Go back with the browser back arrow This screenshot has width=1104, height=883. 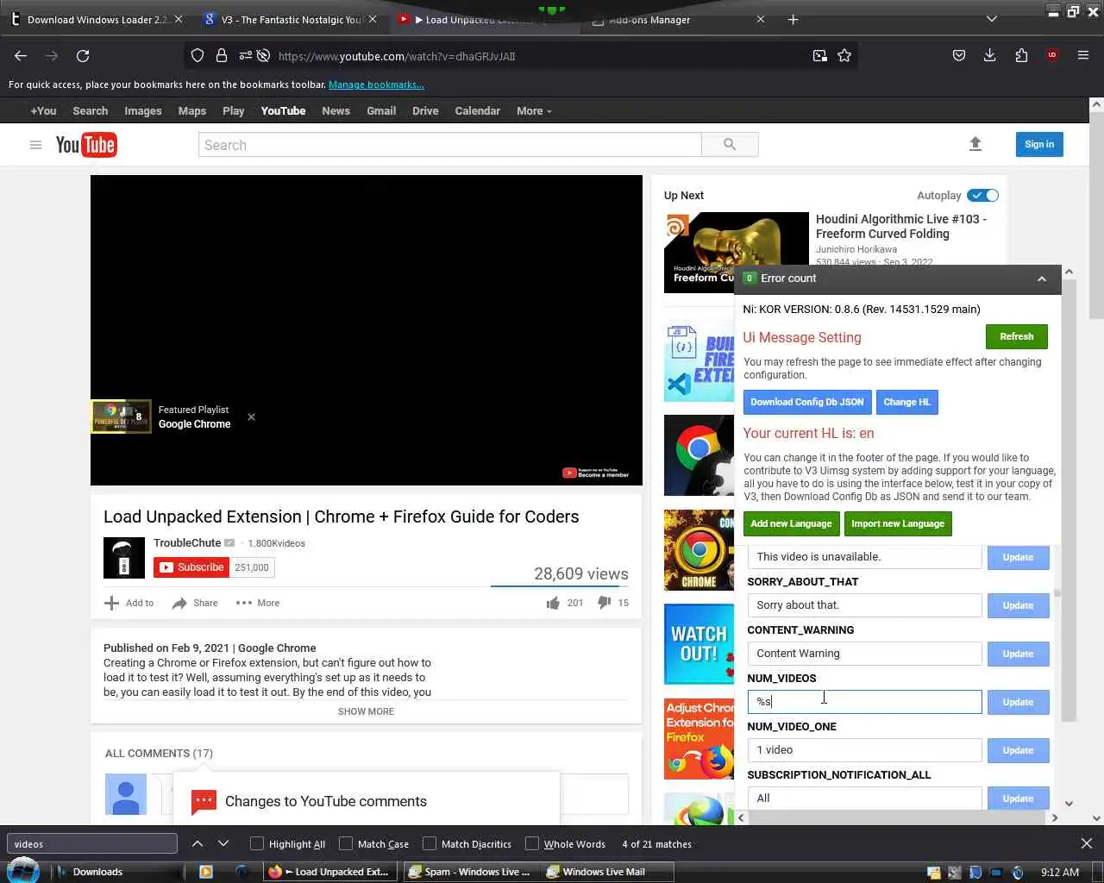21,56
